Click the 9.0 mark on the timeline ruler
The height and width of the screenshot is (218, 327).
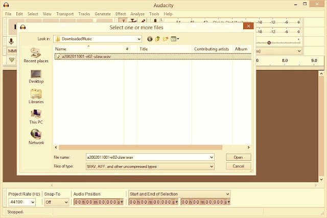tap(314, 60)
